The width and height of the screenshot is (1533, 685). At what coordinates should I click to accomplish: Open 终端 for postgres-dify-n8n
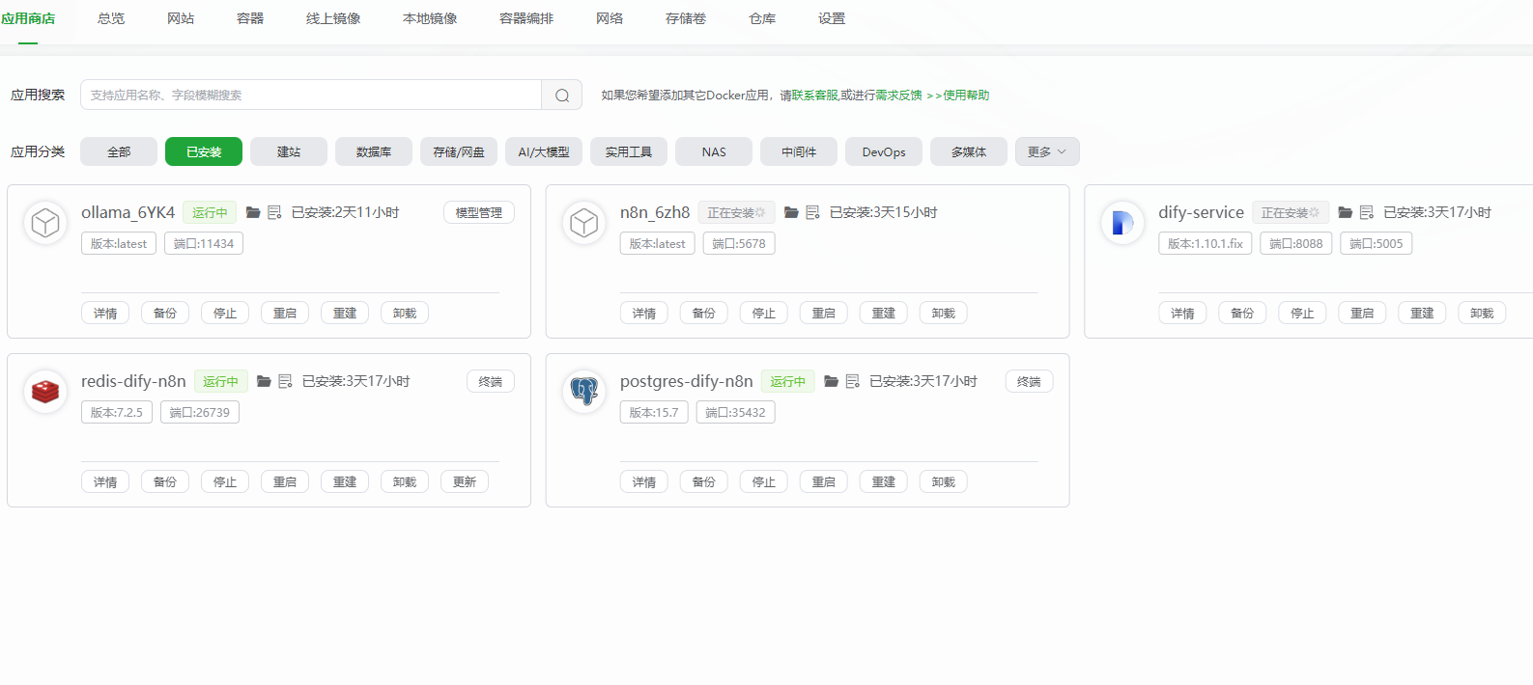coord(1030,381)
